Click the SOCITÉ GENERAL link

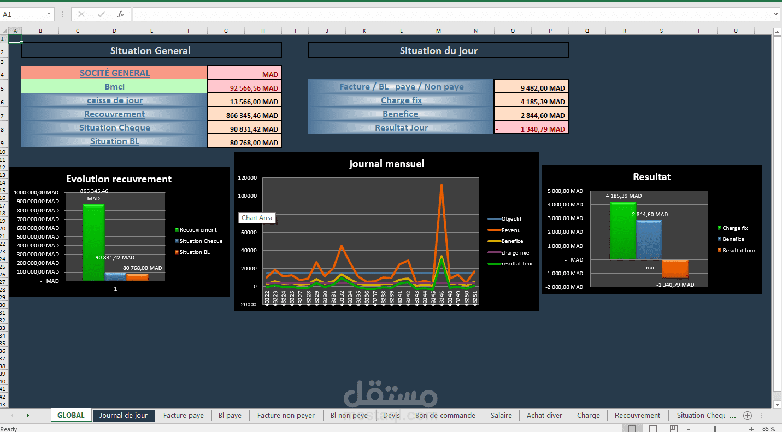point(115,73)
